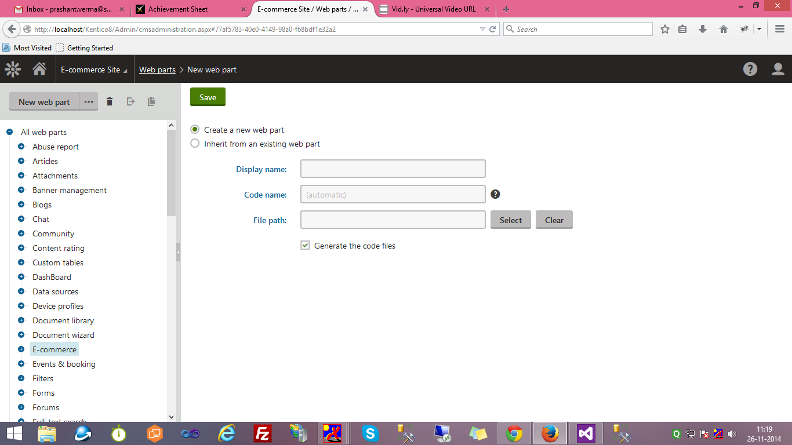
Task: Click the Firefox Search box
Action: point(578,29)
